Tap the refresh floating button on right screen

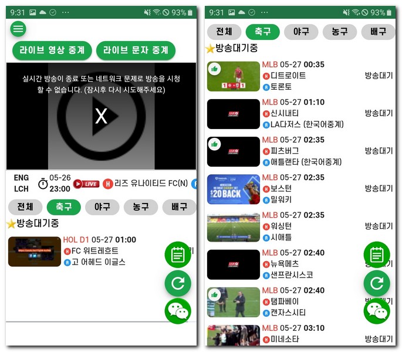tap(377, 283)
